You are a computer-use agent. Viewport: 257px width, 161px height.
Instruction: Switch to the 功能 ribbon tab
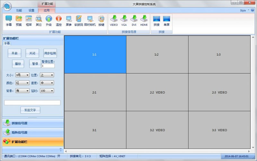click(x=19, y=10)
